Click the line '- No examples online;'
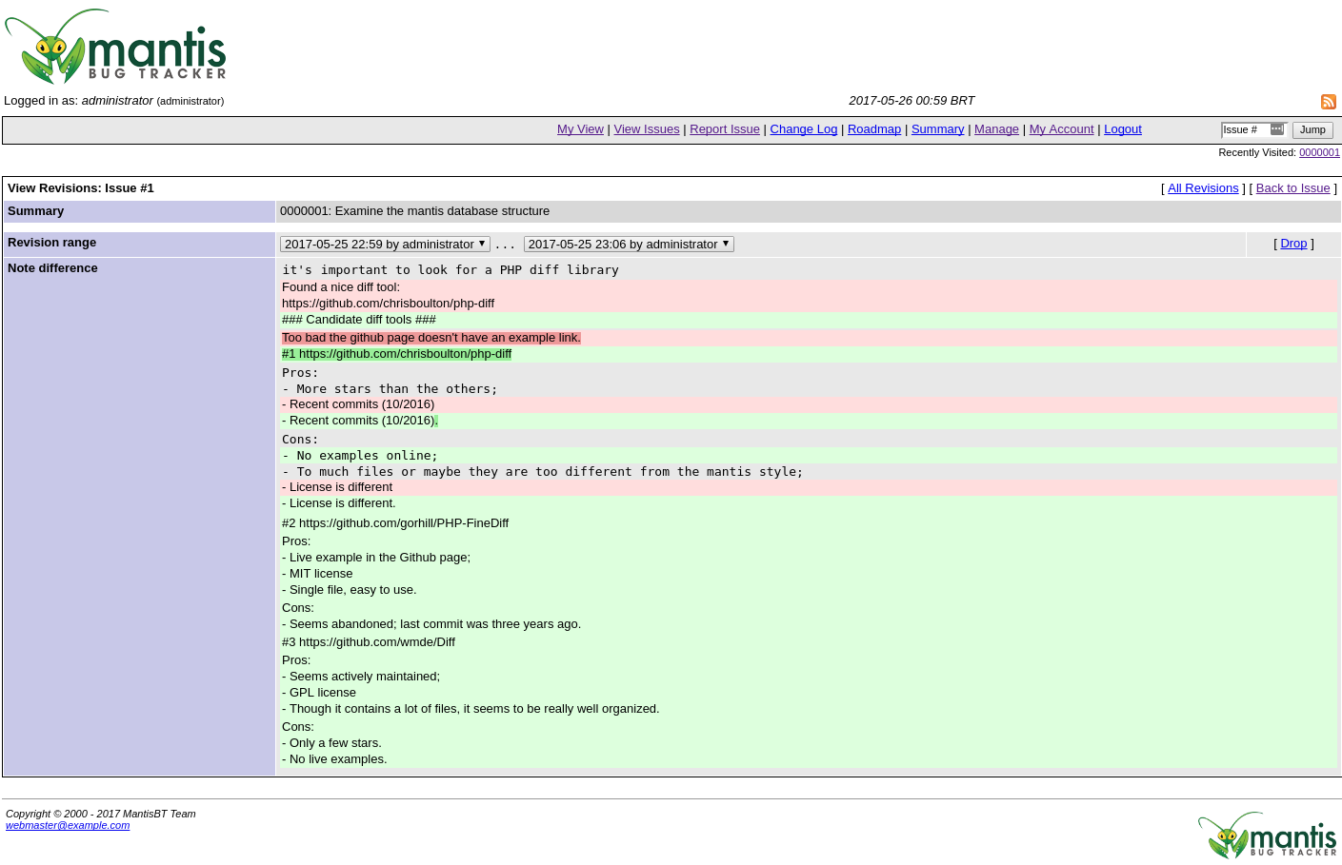 360,456
